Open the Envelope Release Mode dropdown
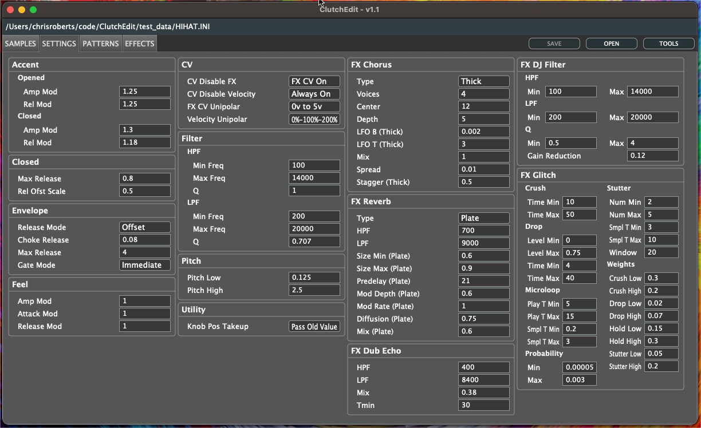The height and width of the screenshot is (428, 701). click(x=145, y=227)
